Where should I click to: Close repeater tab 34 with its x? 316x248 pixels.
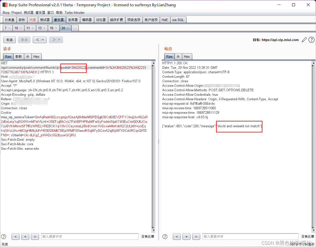(x=68, y=28)
